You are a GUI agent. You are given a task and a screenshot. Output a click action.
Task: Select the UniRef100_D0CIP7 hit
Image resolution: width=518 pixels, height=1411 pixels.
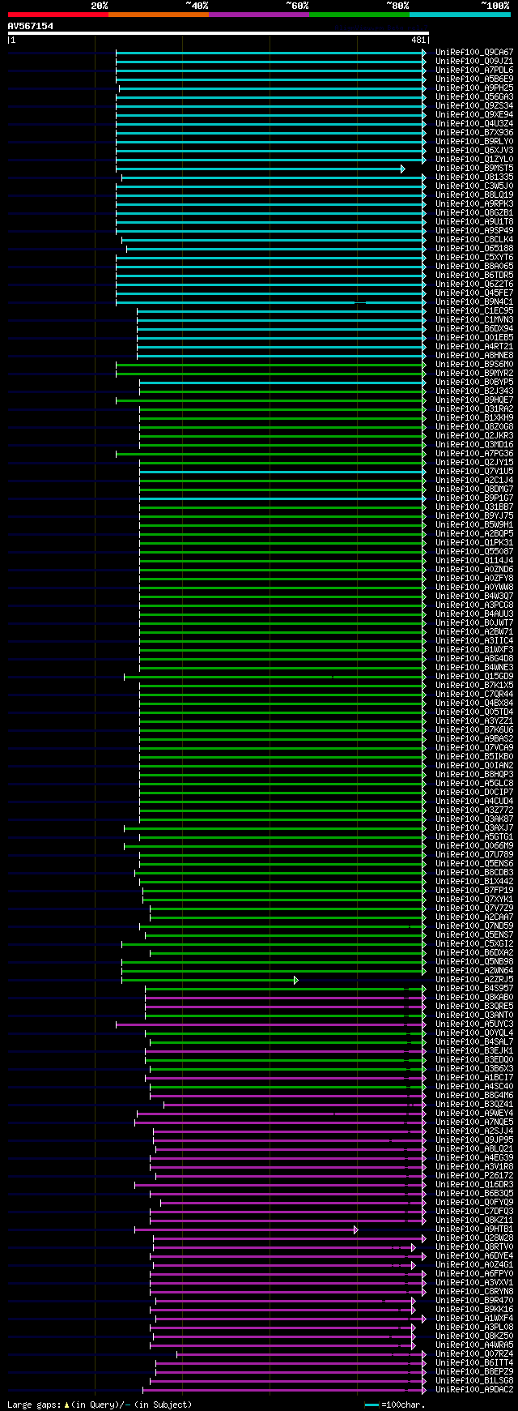click(x=474, y=793)
